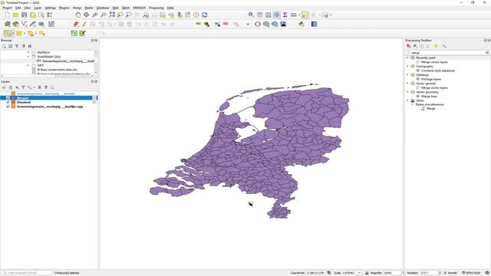Expand the WKT folder in Browser
Screen dimensions: 491x276
tap(28, 65)
